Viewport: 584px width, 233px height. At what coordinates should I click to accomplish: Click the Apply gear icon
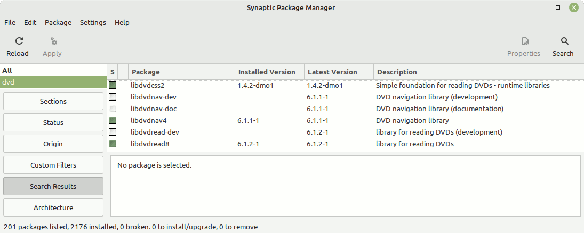tap(54, 41)
